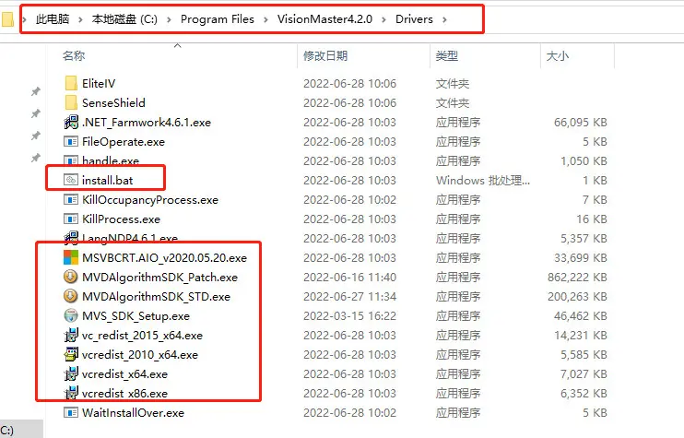This screenshot has height=438, width=684.
Task: Navigate to Program Files breadcrumb
Action: click(218, 19)
